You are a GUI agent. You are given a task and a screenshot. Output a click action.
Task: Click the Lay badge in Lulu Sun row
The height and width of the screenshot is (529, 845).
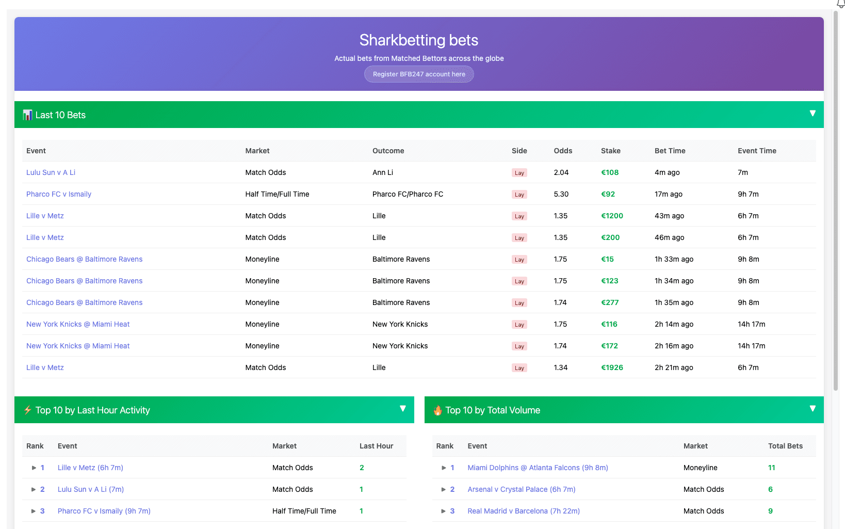coord(519,173)
